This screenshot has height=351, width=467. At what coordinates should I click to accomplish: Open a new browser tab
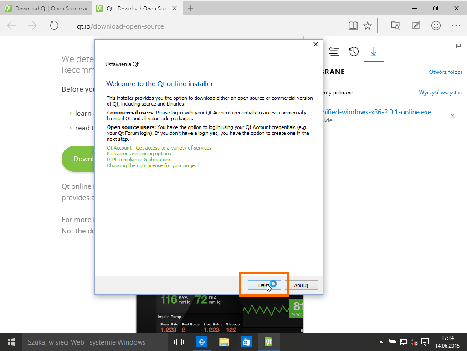point(190,8)
